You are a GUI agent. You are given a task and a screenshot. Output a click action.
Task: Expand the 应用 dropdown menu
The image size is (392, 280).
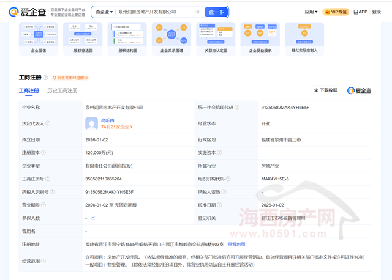coord(311,12)
